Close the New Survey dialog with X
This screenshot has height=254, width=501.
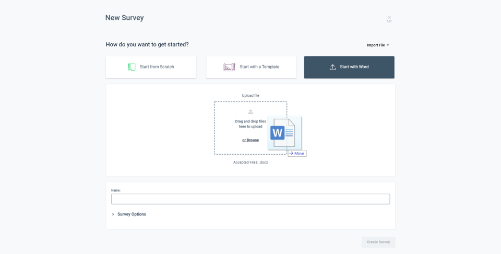click(389, 17)
